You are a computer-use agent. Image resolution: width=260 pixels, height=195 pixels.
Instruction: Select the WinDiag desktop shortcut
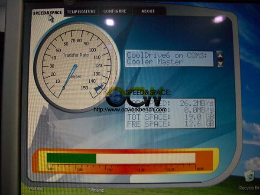point(36,188)
